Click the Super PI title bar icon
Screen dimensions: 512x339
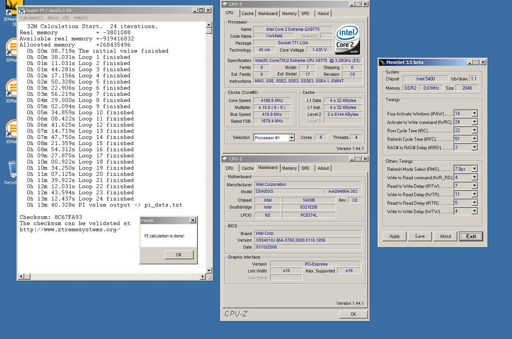(22, 10)
